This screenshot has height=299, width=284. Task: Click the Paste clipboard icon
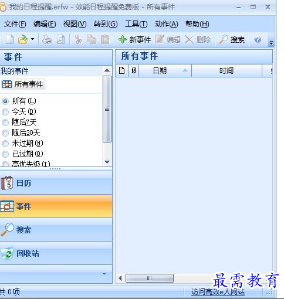tap(105, 39)
